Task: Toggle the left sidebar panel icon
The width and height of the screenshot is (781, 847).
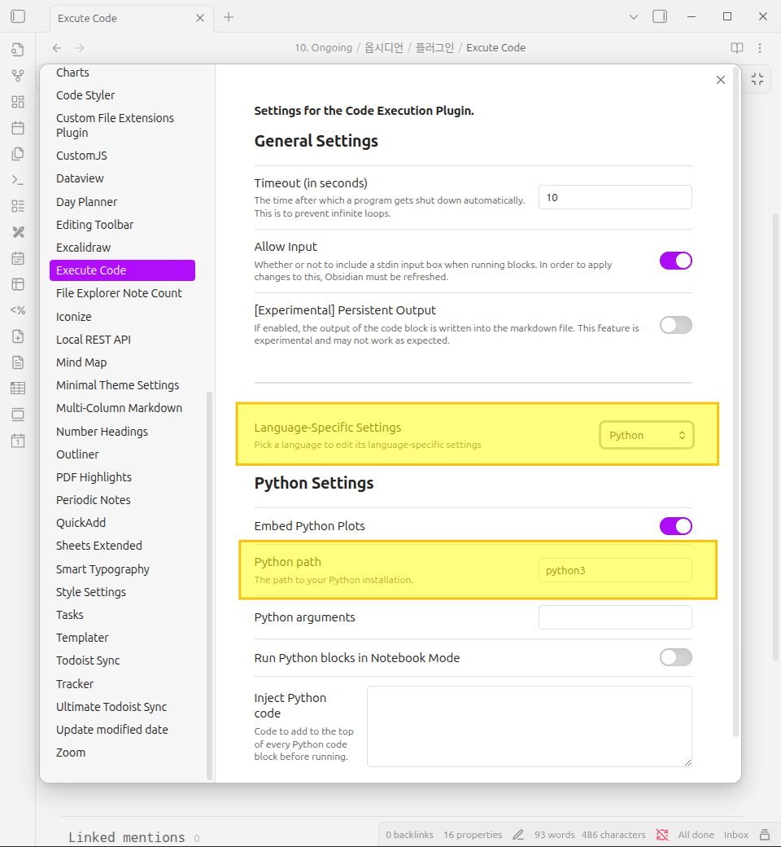Action: pyautogui.click(x=18, y=16)
